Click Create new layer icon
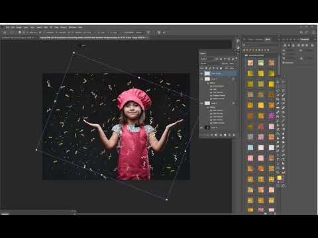This screenshot has width=318, height=238. click(229, 135)
